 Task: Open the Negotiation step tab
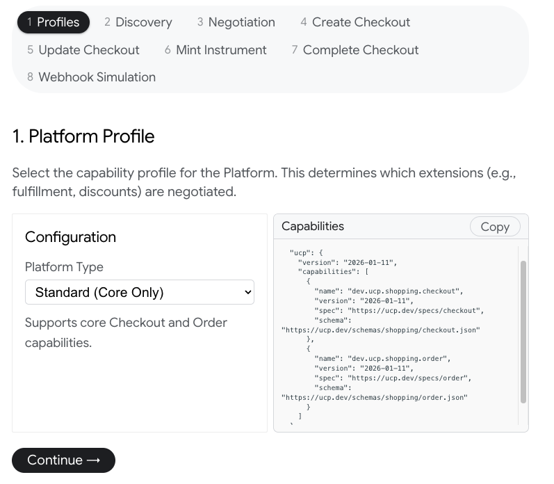coord(236,22)
